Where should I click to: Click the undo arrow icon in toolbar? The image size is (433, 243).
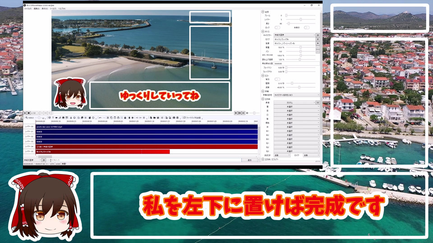[100, 117]
